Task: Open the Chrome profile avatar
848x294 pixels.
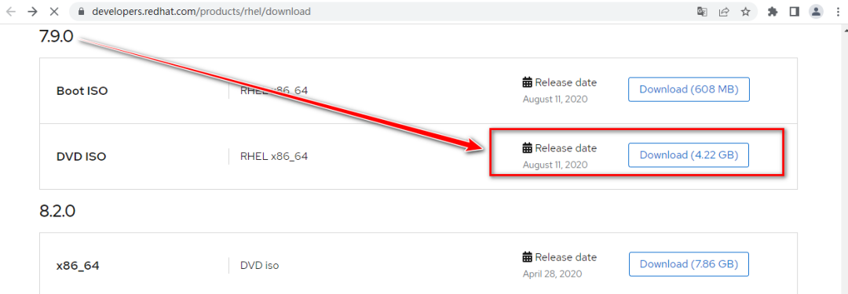Action: tap(816, 11)
